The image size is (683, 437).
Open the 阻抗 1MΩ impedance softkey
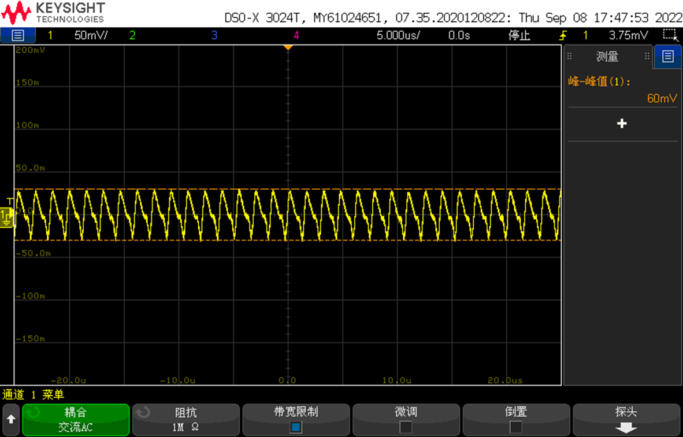[x=186, y=420]
